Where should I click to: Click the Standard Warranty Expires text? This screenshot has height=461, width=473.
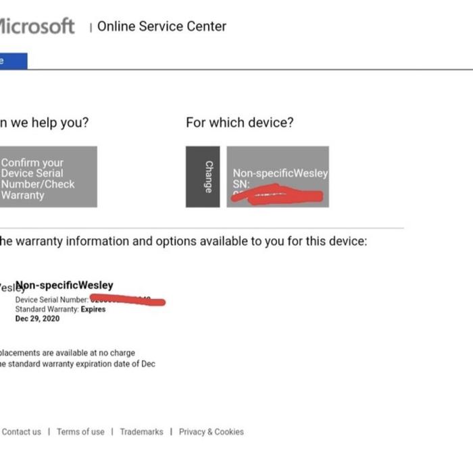pos(60,309)
